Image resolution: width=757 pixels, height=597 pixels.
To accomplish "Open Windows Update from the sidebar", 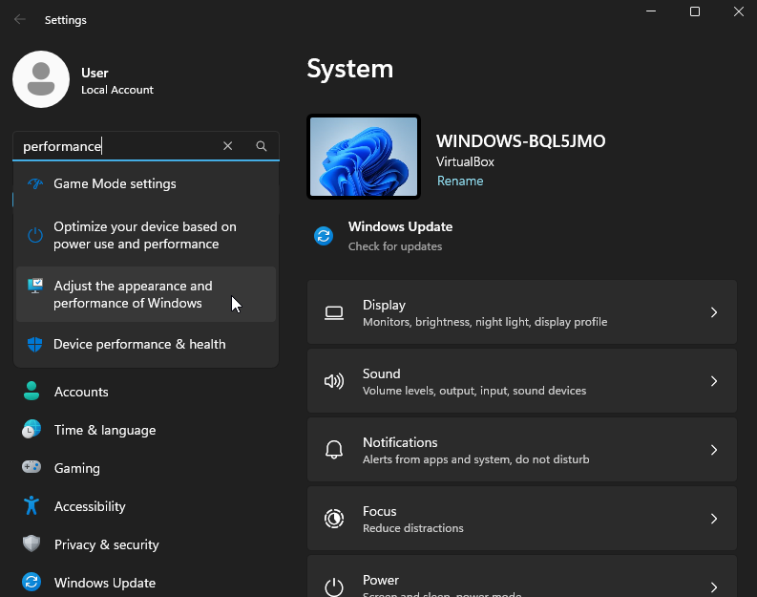I will [104, 583].
